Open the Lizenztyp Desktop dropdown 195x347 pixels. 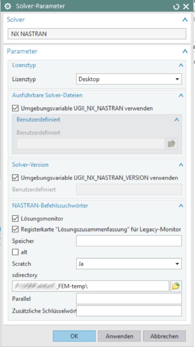pos(129,79)
